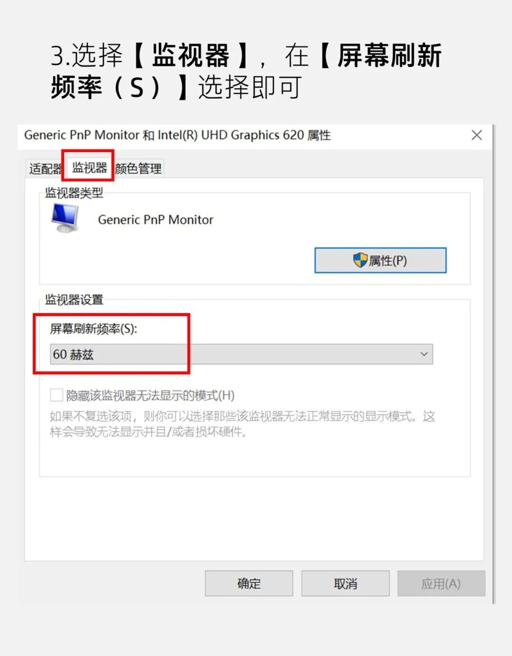Cancel changes with 取消 button
512x656 pixels.
coord(346,584)
